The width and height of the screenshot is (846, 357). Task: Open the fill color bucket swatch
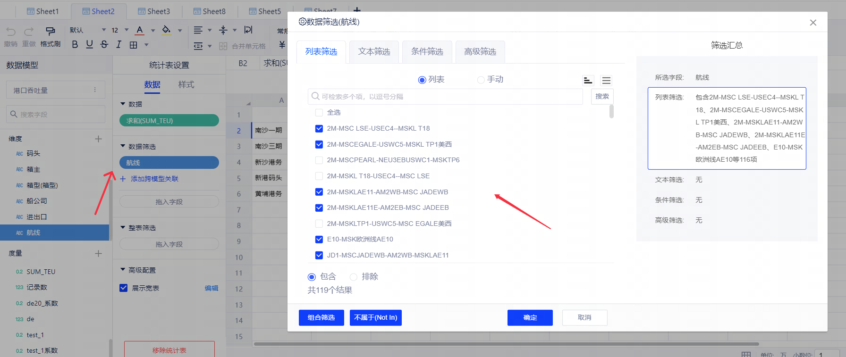166,30
